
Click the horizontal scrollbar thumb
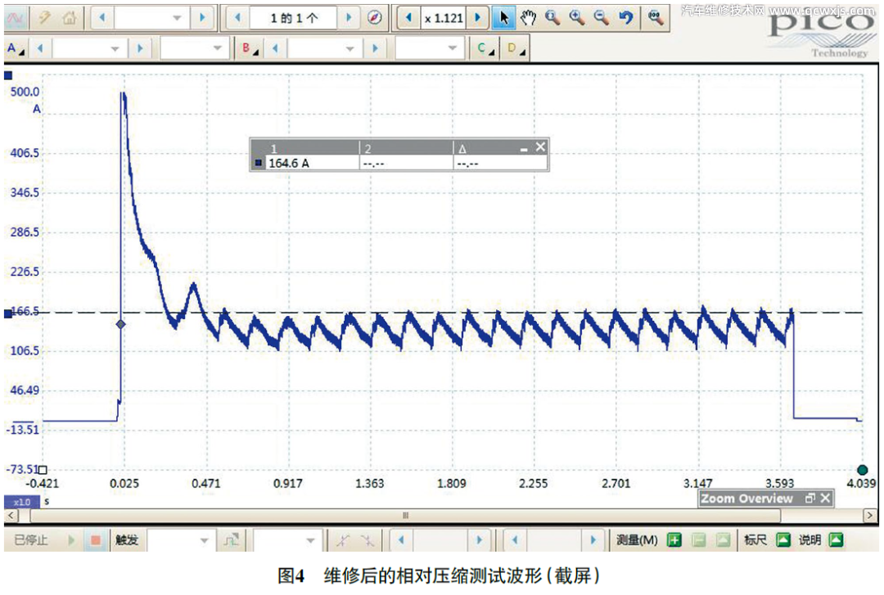[x=405, y=516]
